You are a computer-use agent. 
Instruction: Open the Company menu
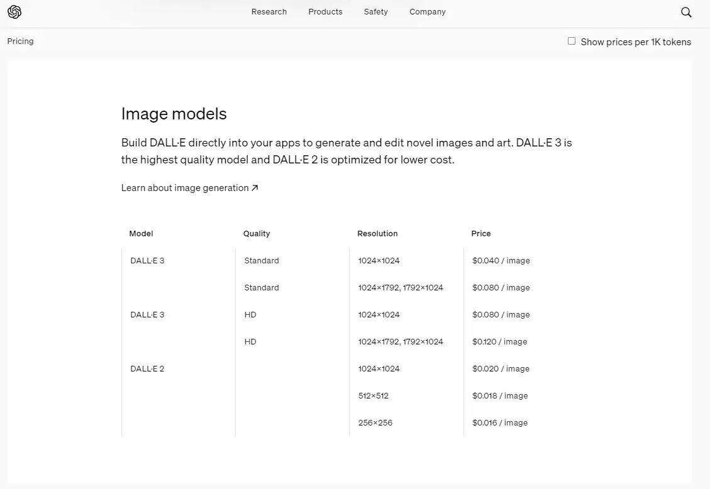coord(428,12)
